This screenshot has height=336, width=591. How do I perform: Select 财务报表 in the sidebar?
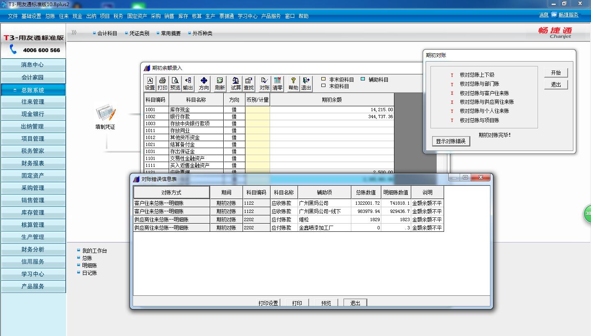[33, 163]
